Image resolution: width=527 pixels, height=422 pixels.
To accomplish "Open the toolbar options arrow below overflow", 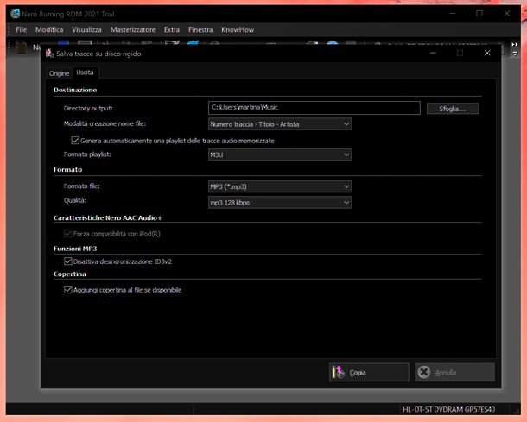I will coord(515,54).
